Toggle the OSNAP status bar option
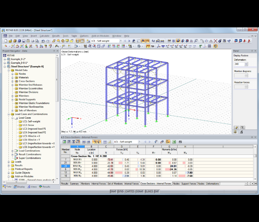 tap(140, 191)
